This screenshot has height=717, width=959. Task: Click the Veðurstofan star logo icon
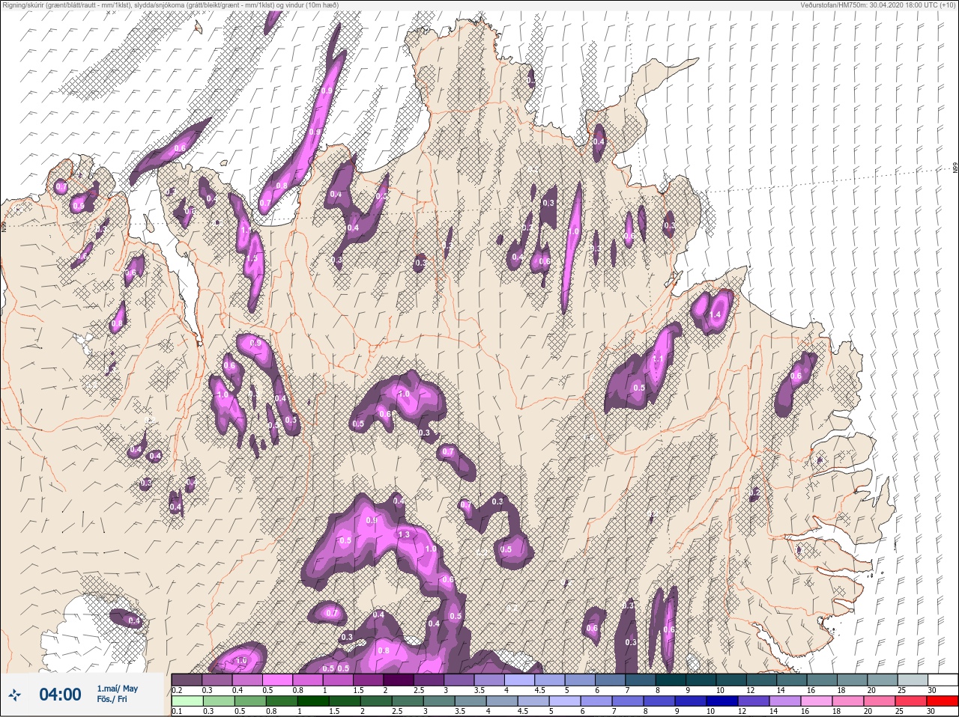pos(15,695)
